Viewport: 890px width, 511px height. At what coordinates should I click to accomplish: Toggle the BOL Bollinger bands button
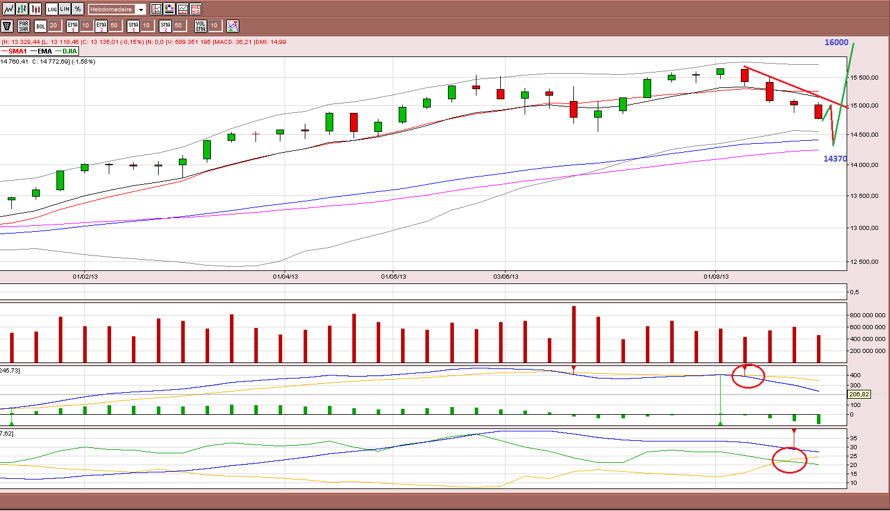(x=40, y=26)
